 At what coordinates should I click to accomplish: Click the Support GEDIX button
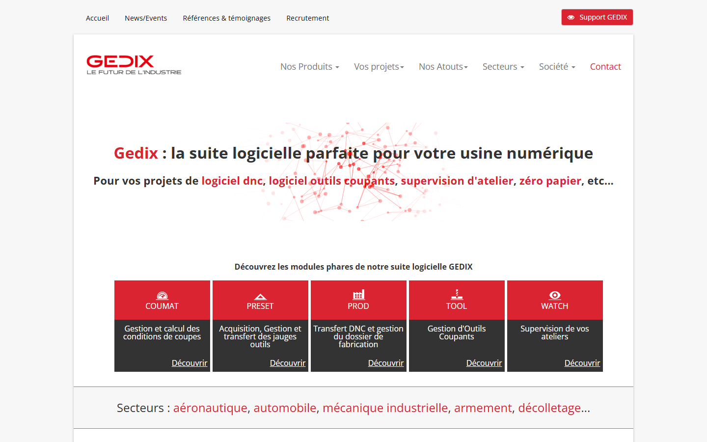coord(597,17)
